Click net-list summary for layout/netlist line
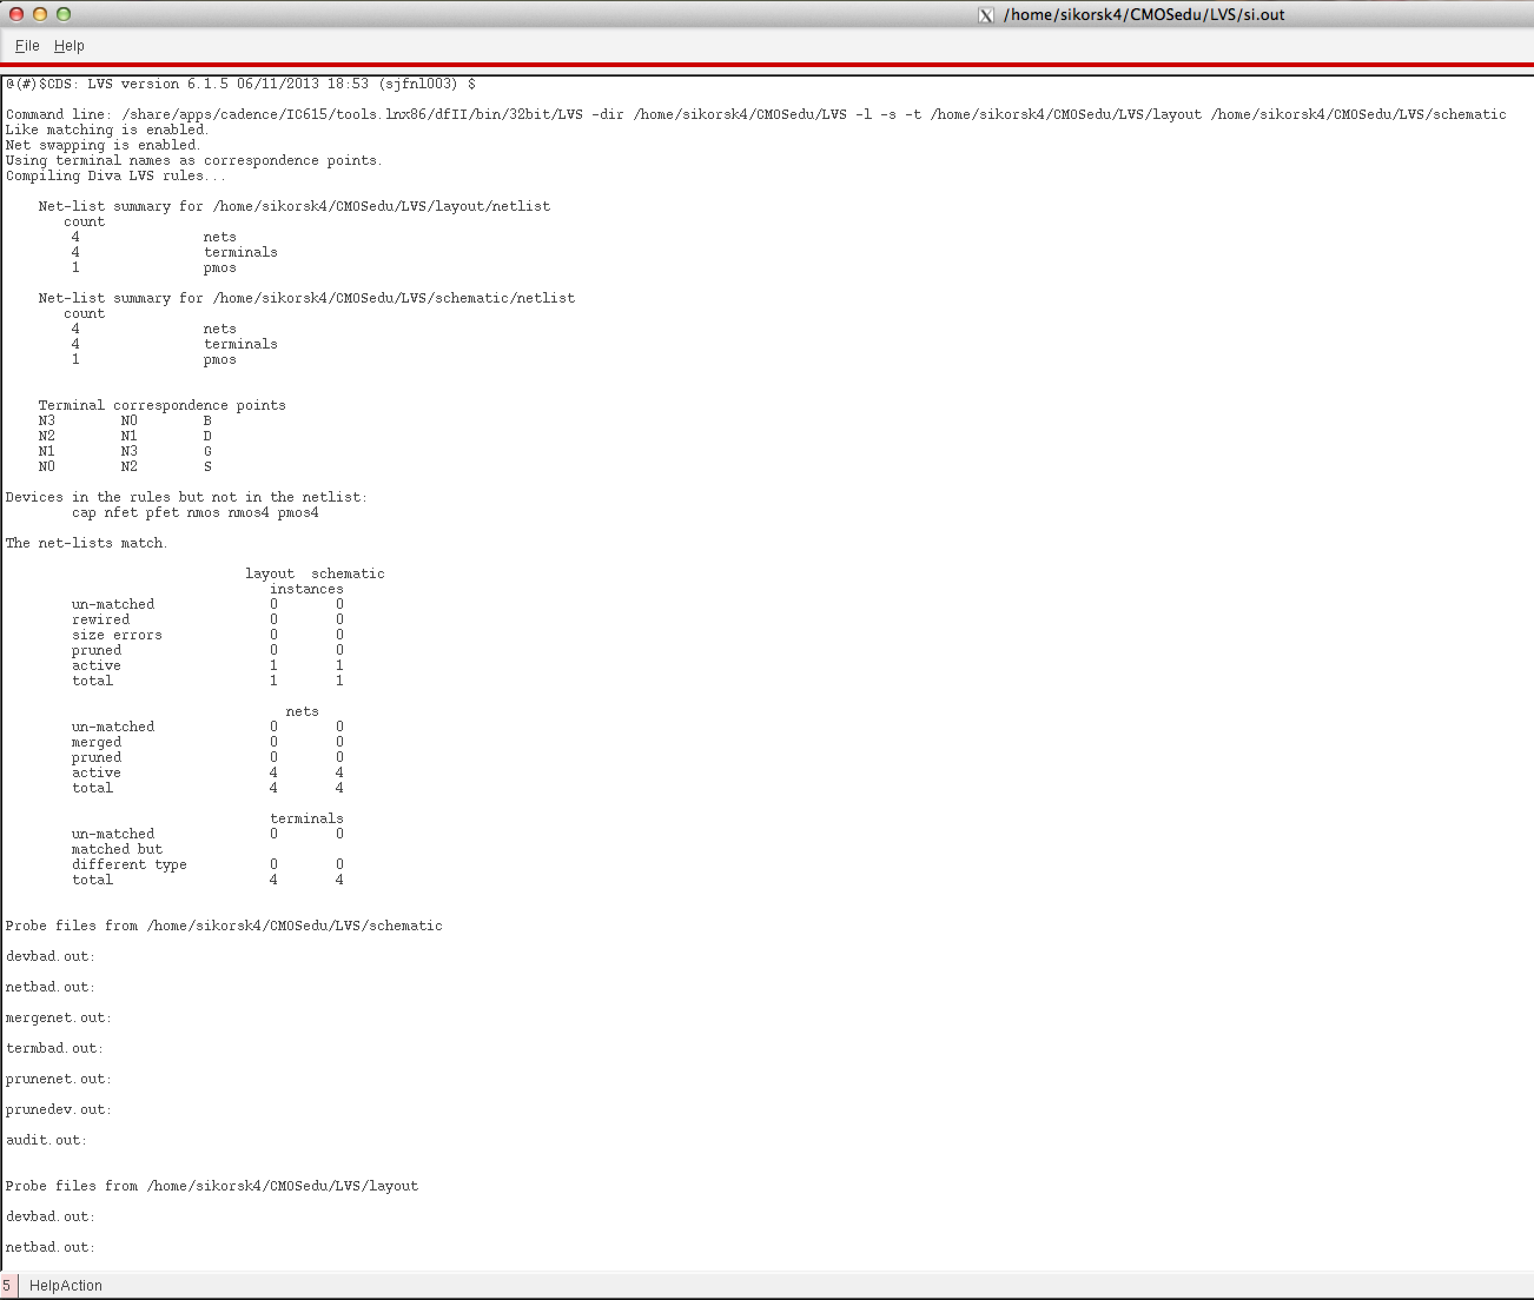 (295, 206)
